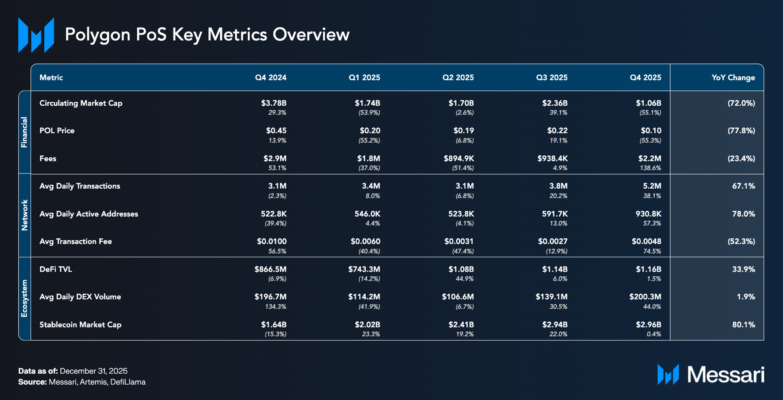The height and width of the screenshot is (400, 783).
Task: Click the YoY Change column header
Action: coord(733,78)
